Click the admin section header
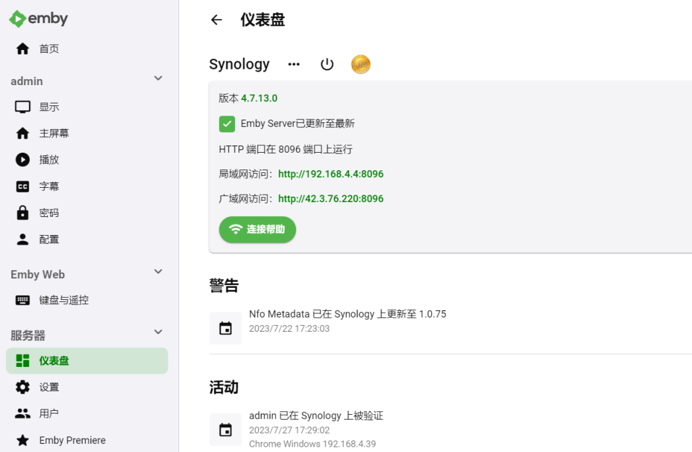 (x=27, y=81)
